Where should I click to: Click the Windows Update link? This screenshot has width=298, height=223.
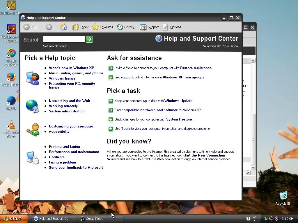178,101
